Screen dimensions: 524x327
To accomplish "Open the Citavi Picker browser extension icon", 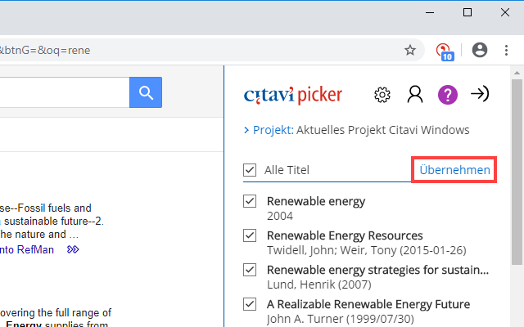I will [x=445, y=51].
